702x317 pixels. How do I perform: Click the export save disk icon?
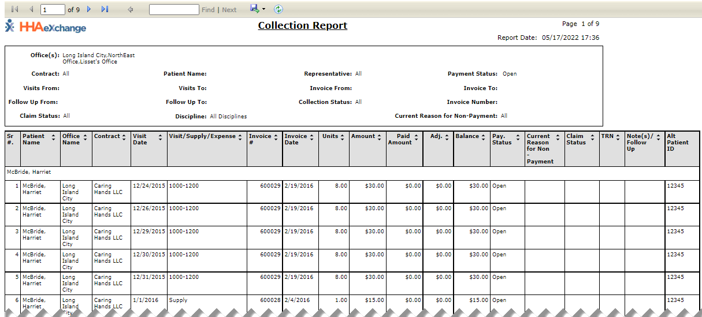pyautogui.click(x=254, y=9)
